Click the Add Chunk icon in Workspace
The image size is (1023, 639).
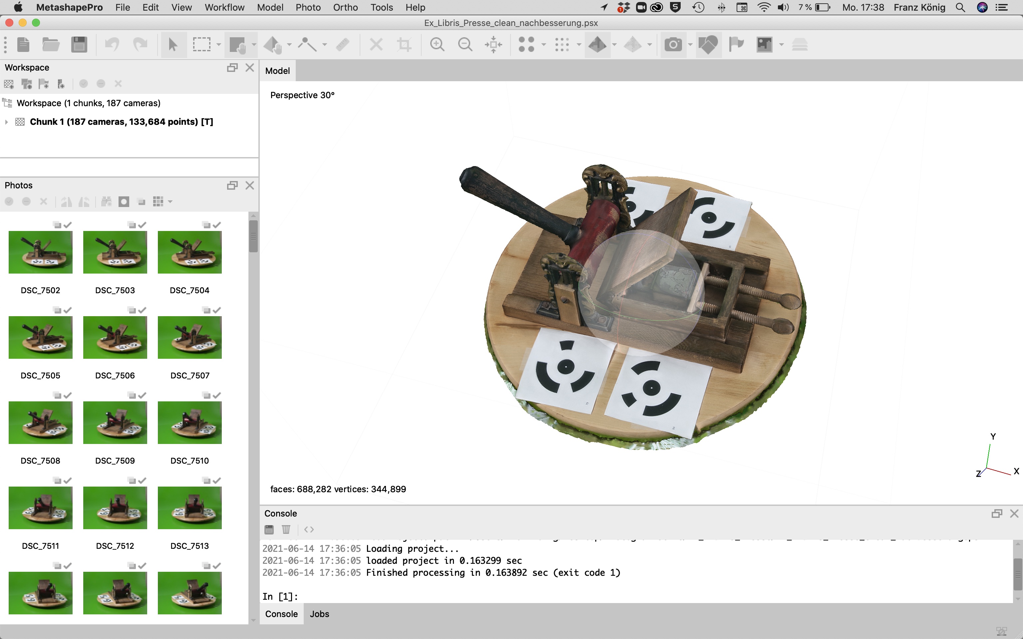tap(9, 84)
